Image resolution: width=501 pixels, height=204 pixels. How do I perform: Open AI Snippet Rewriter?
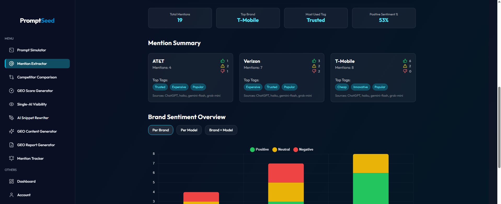37,118
